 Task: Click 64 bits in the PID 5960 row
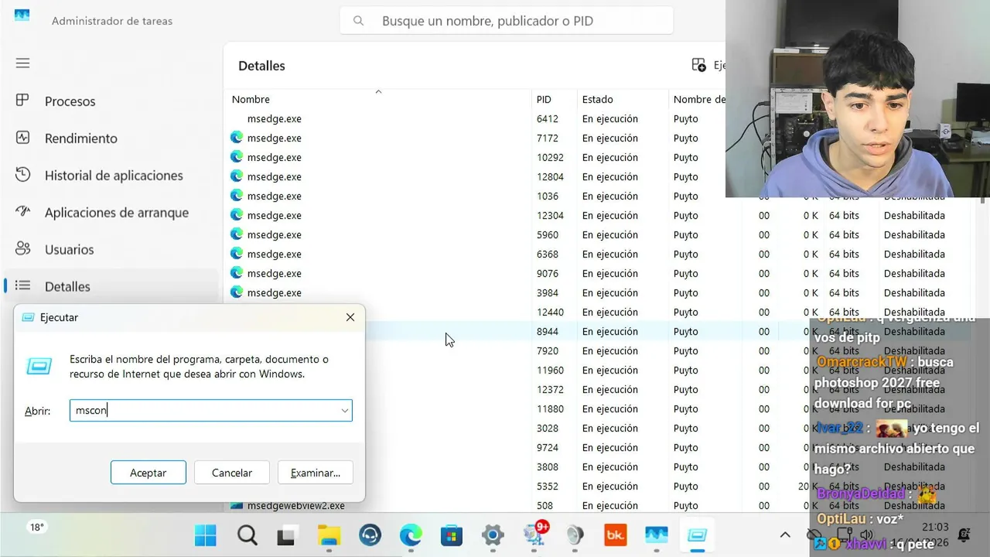844,234
